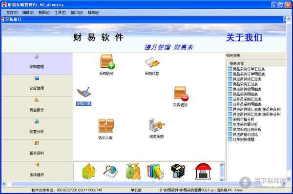This screenshot has height=194, width=293.
Task: Click up arrow of main vertical scrollbar
Action: tap(289, 19)
